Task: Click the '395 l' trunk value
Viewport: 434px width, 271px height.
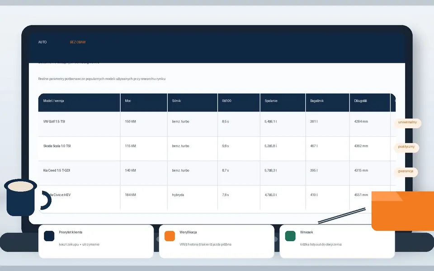Action: point(314,171)
